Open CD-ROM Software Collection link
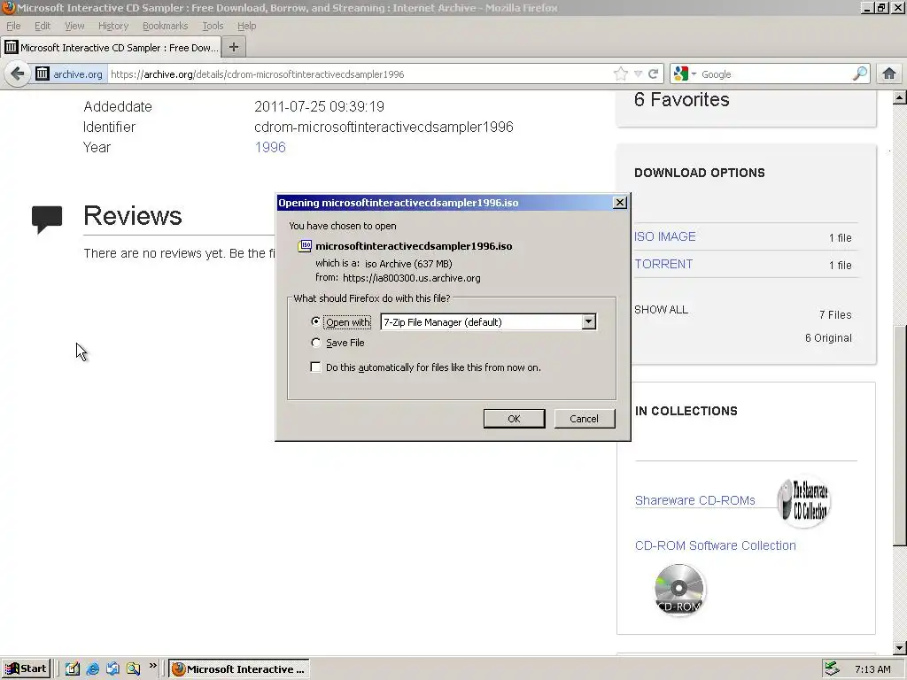The height and width of the screenshot is (680, 907). (716, 545)
